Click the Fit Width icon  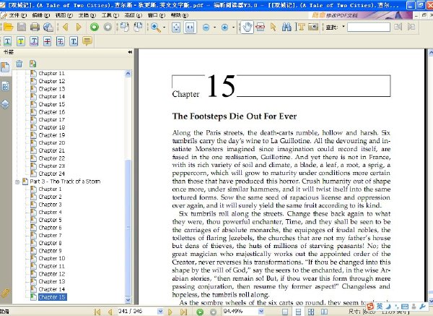[190, 27]
